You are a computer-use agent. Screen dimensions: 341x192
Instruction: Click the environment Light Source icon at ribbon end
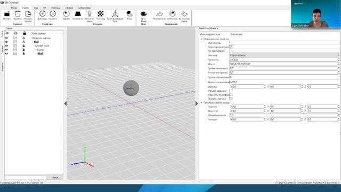pyautogui.click(x=184, y=14)
